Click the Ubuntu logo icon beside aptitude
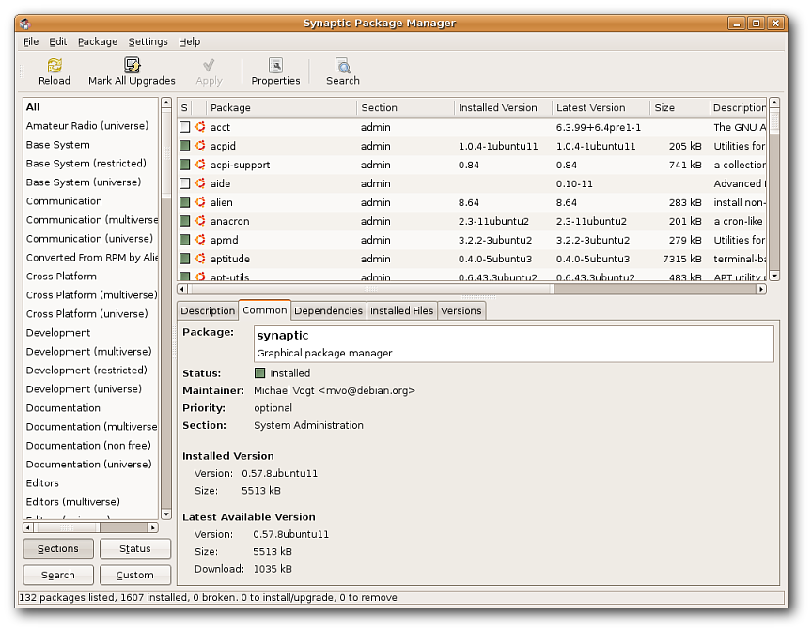 [199, 259]
